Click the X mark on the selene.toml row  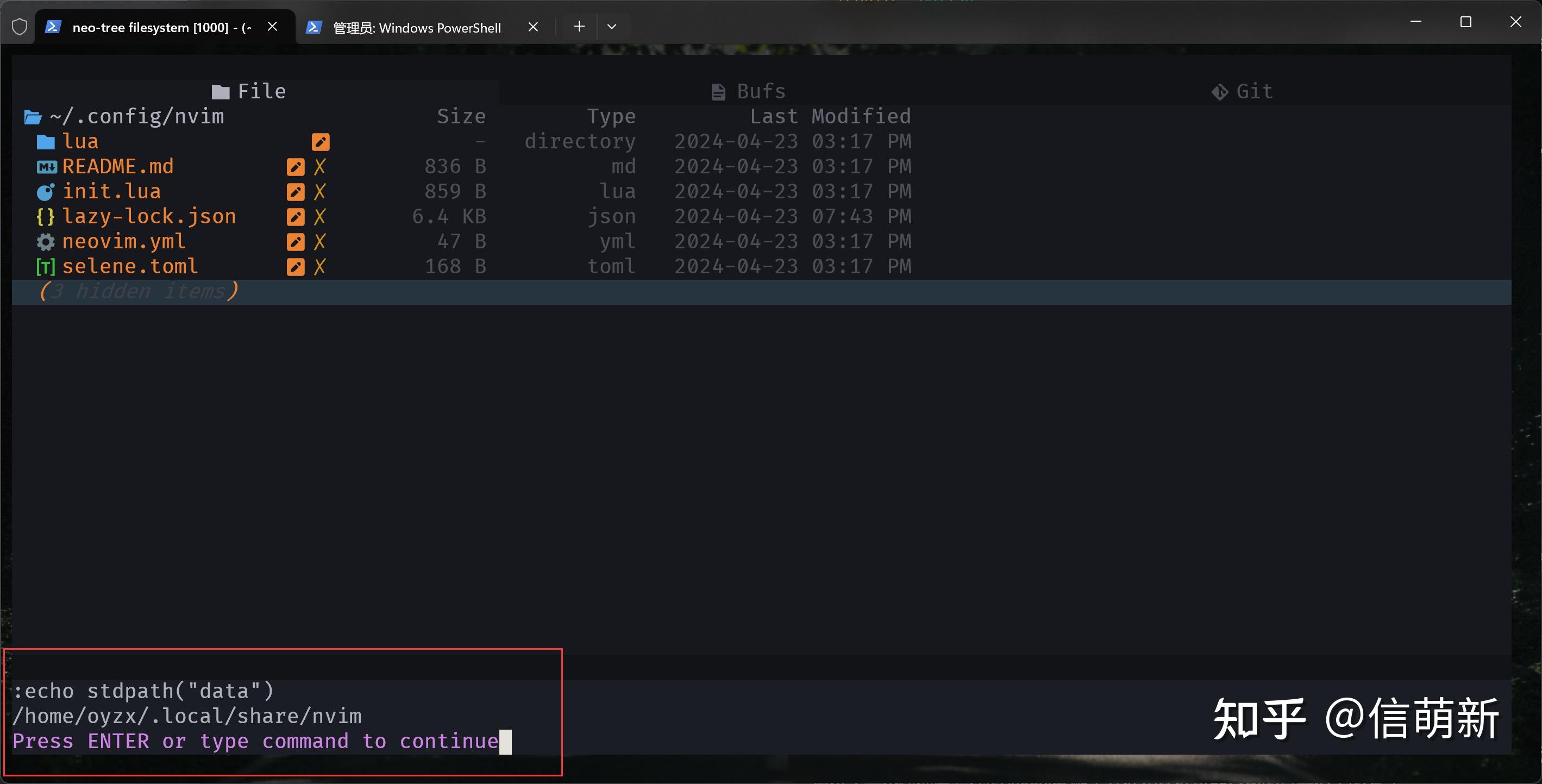[321, 266]
